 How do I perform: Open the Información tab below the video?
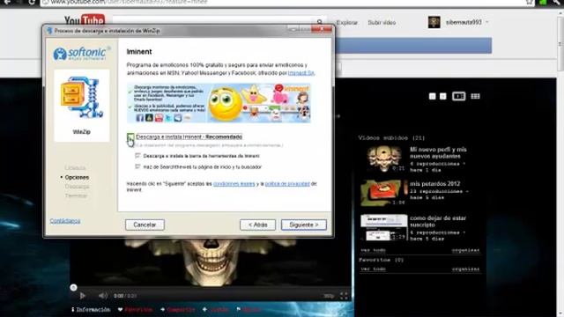point(91,309)
